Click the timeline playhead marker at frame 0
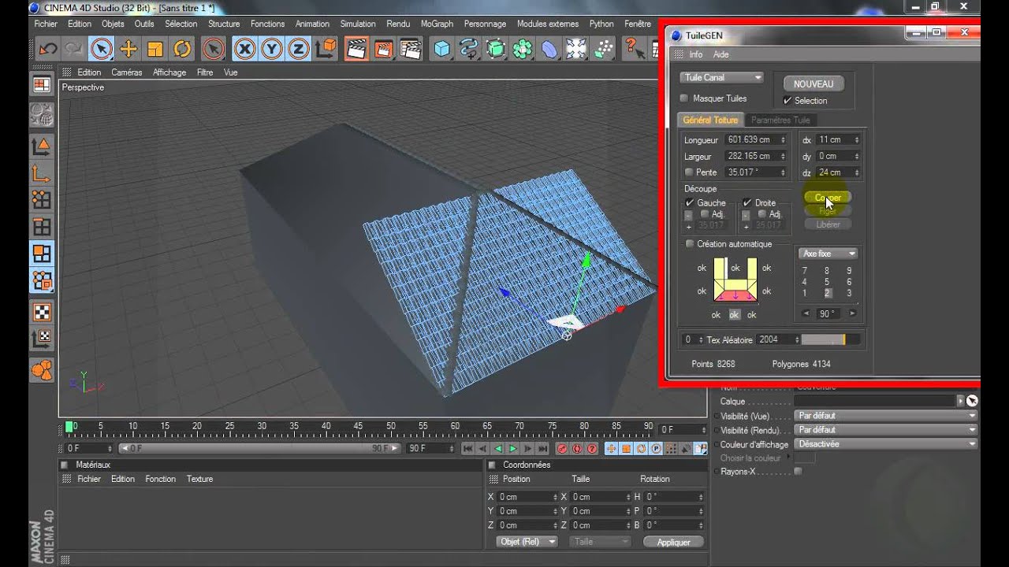 tap(69, 426)
